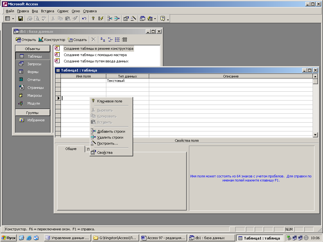Click the Spelling check toolbar icon
323x242 pixels.
pos(44,19)
